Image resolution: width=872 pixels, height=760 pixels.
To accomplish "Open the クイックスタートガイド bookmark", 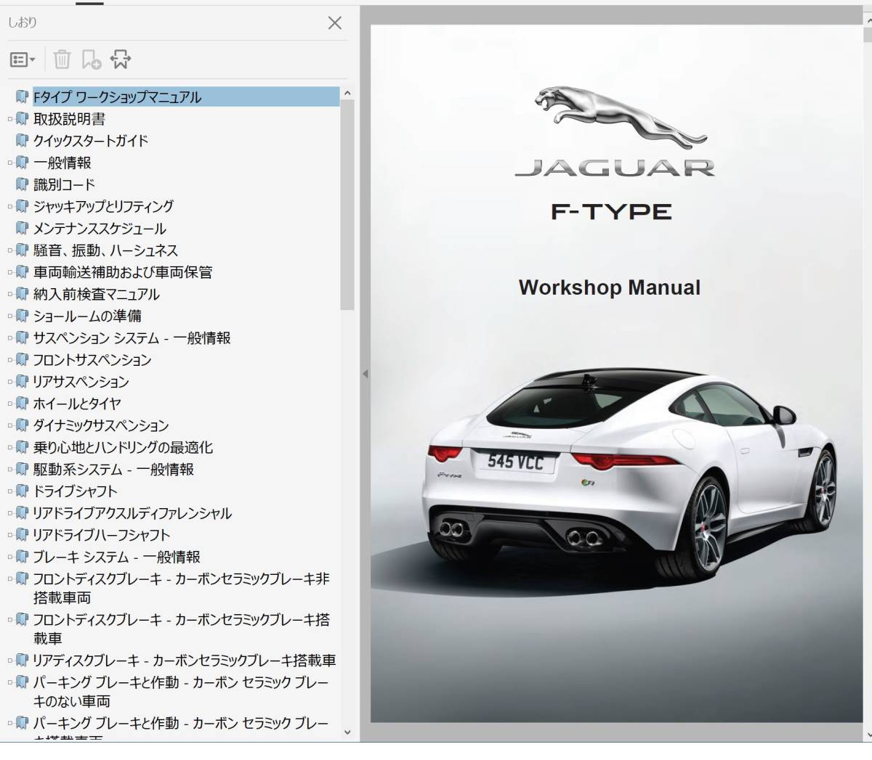I will (x=91, y=141).
